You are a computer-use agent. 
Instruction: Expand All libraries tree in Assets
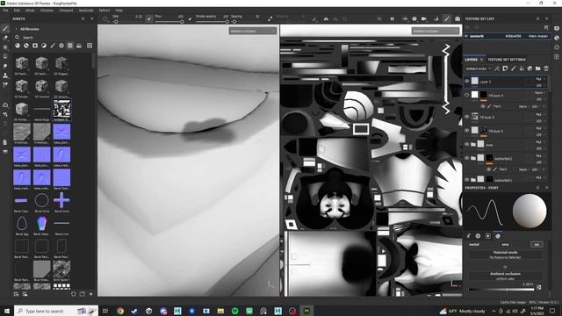(16, 29)
